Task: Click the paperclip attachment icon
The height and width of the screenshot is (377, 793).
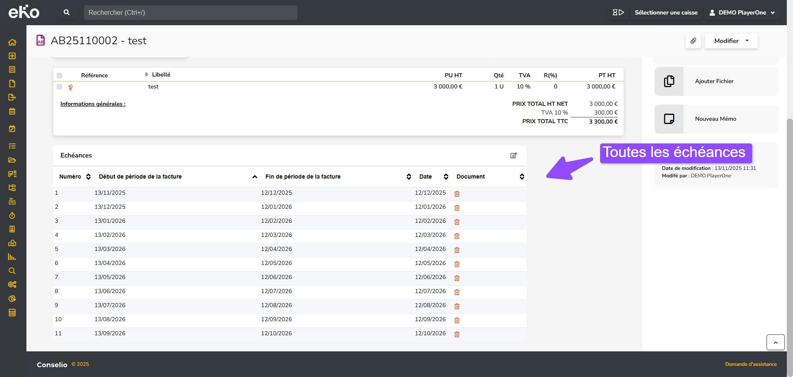Action: [x=693, y=41]
